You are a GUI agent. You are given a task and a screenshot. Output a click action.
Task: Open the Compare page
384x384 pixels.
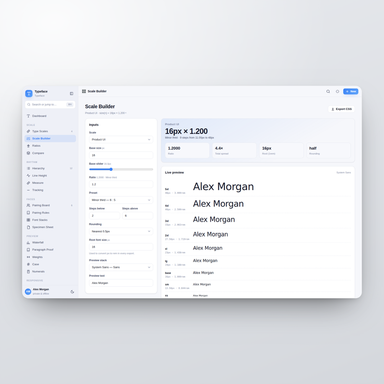tap(50, 153)
